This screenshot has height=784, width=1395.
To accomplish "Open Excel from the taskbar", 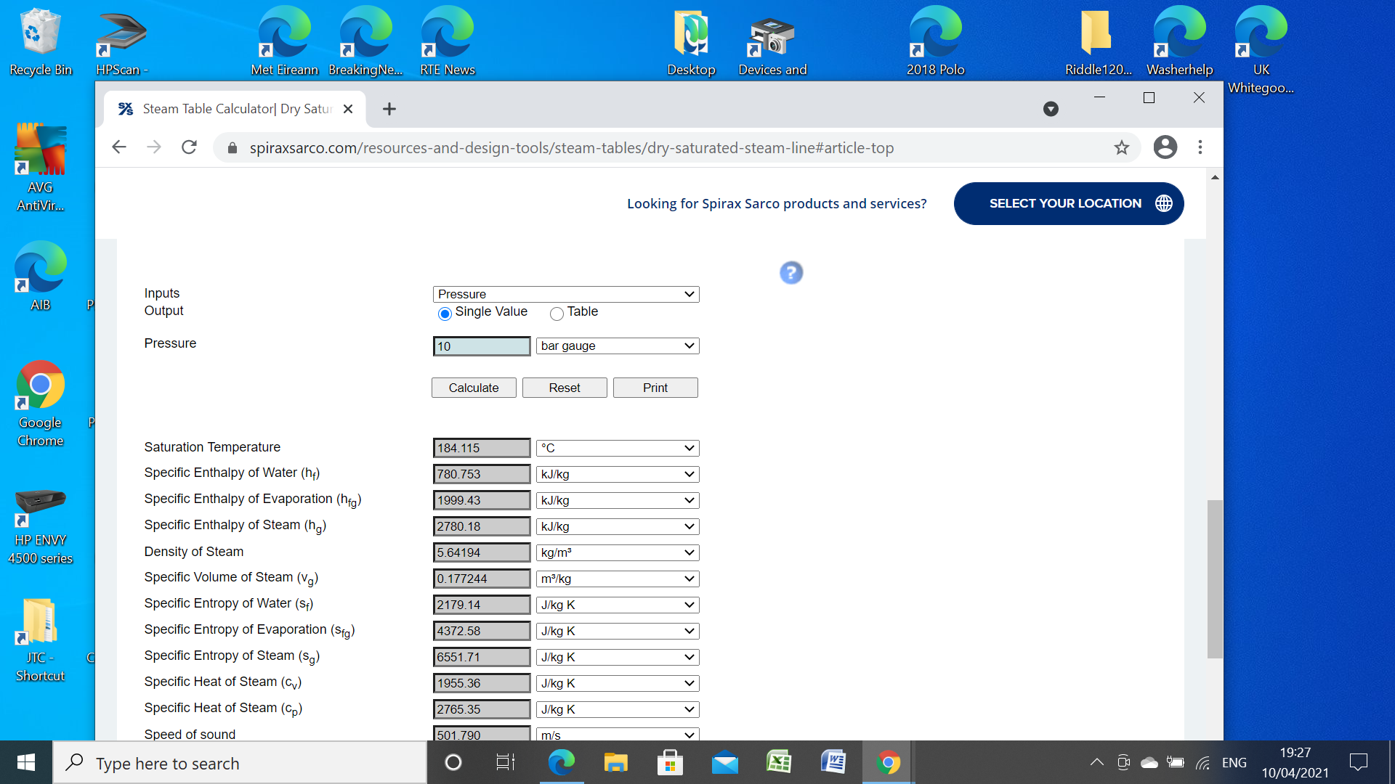I will (x=779, y=762).
